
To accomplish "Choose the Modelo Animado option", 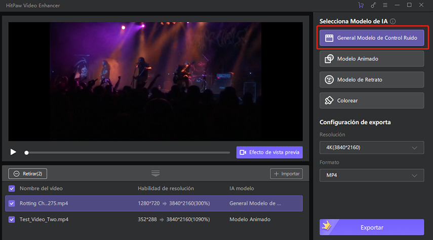I will click(372, 59).
